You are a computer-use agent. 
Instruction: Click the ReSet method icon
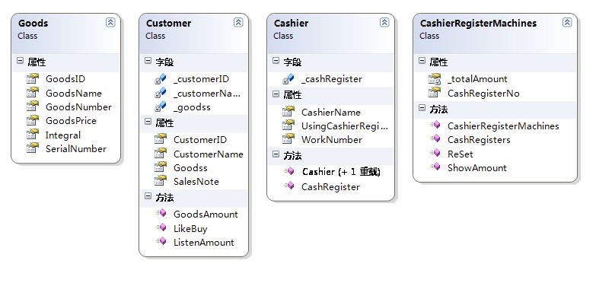[x=435, y=153]
